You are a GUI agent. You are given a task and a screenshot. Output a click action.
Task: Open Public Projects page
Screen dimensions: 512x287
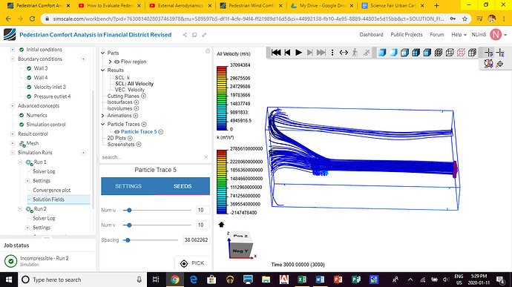click(x=407, y=35)
